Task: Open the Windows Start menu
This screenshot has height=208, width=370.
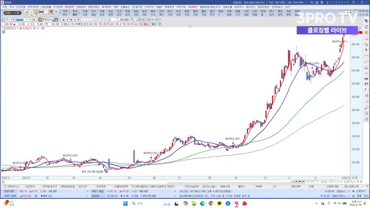Action: (x=125, y=203)
